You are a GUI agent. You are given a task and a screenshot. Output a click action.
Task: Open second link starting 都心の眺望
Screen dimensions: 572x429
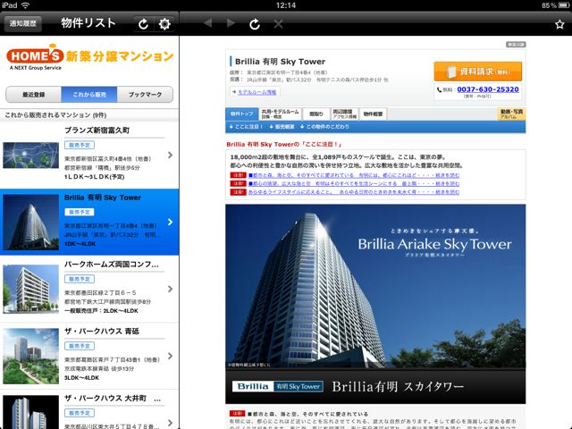[x=354, y=184]
